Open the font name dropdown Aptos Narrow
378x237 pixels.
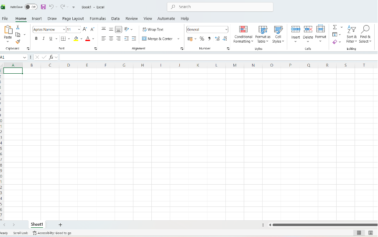tap(64, 29)
